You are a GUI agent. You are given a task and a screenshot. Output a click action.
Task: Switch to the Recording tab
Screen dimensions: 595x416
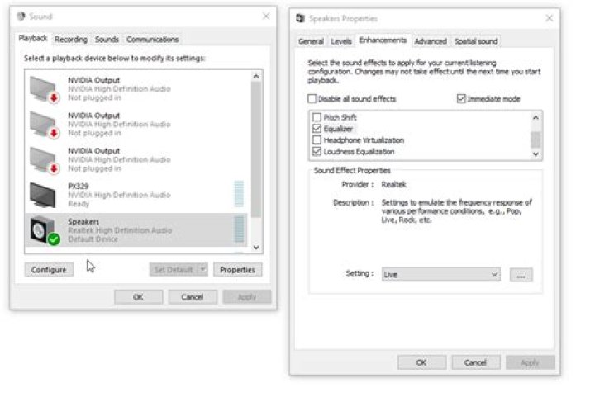71,40
